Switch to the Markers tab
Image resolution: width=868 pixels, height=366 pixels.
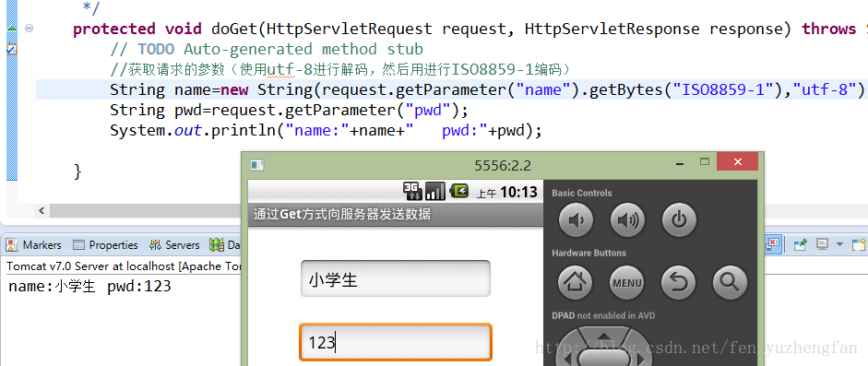35,244
